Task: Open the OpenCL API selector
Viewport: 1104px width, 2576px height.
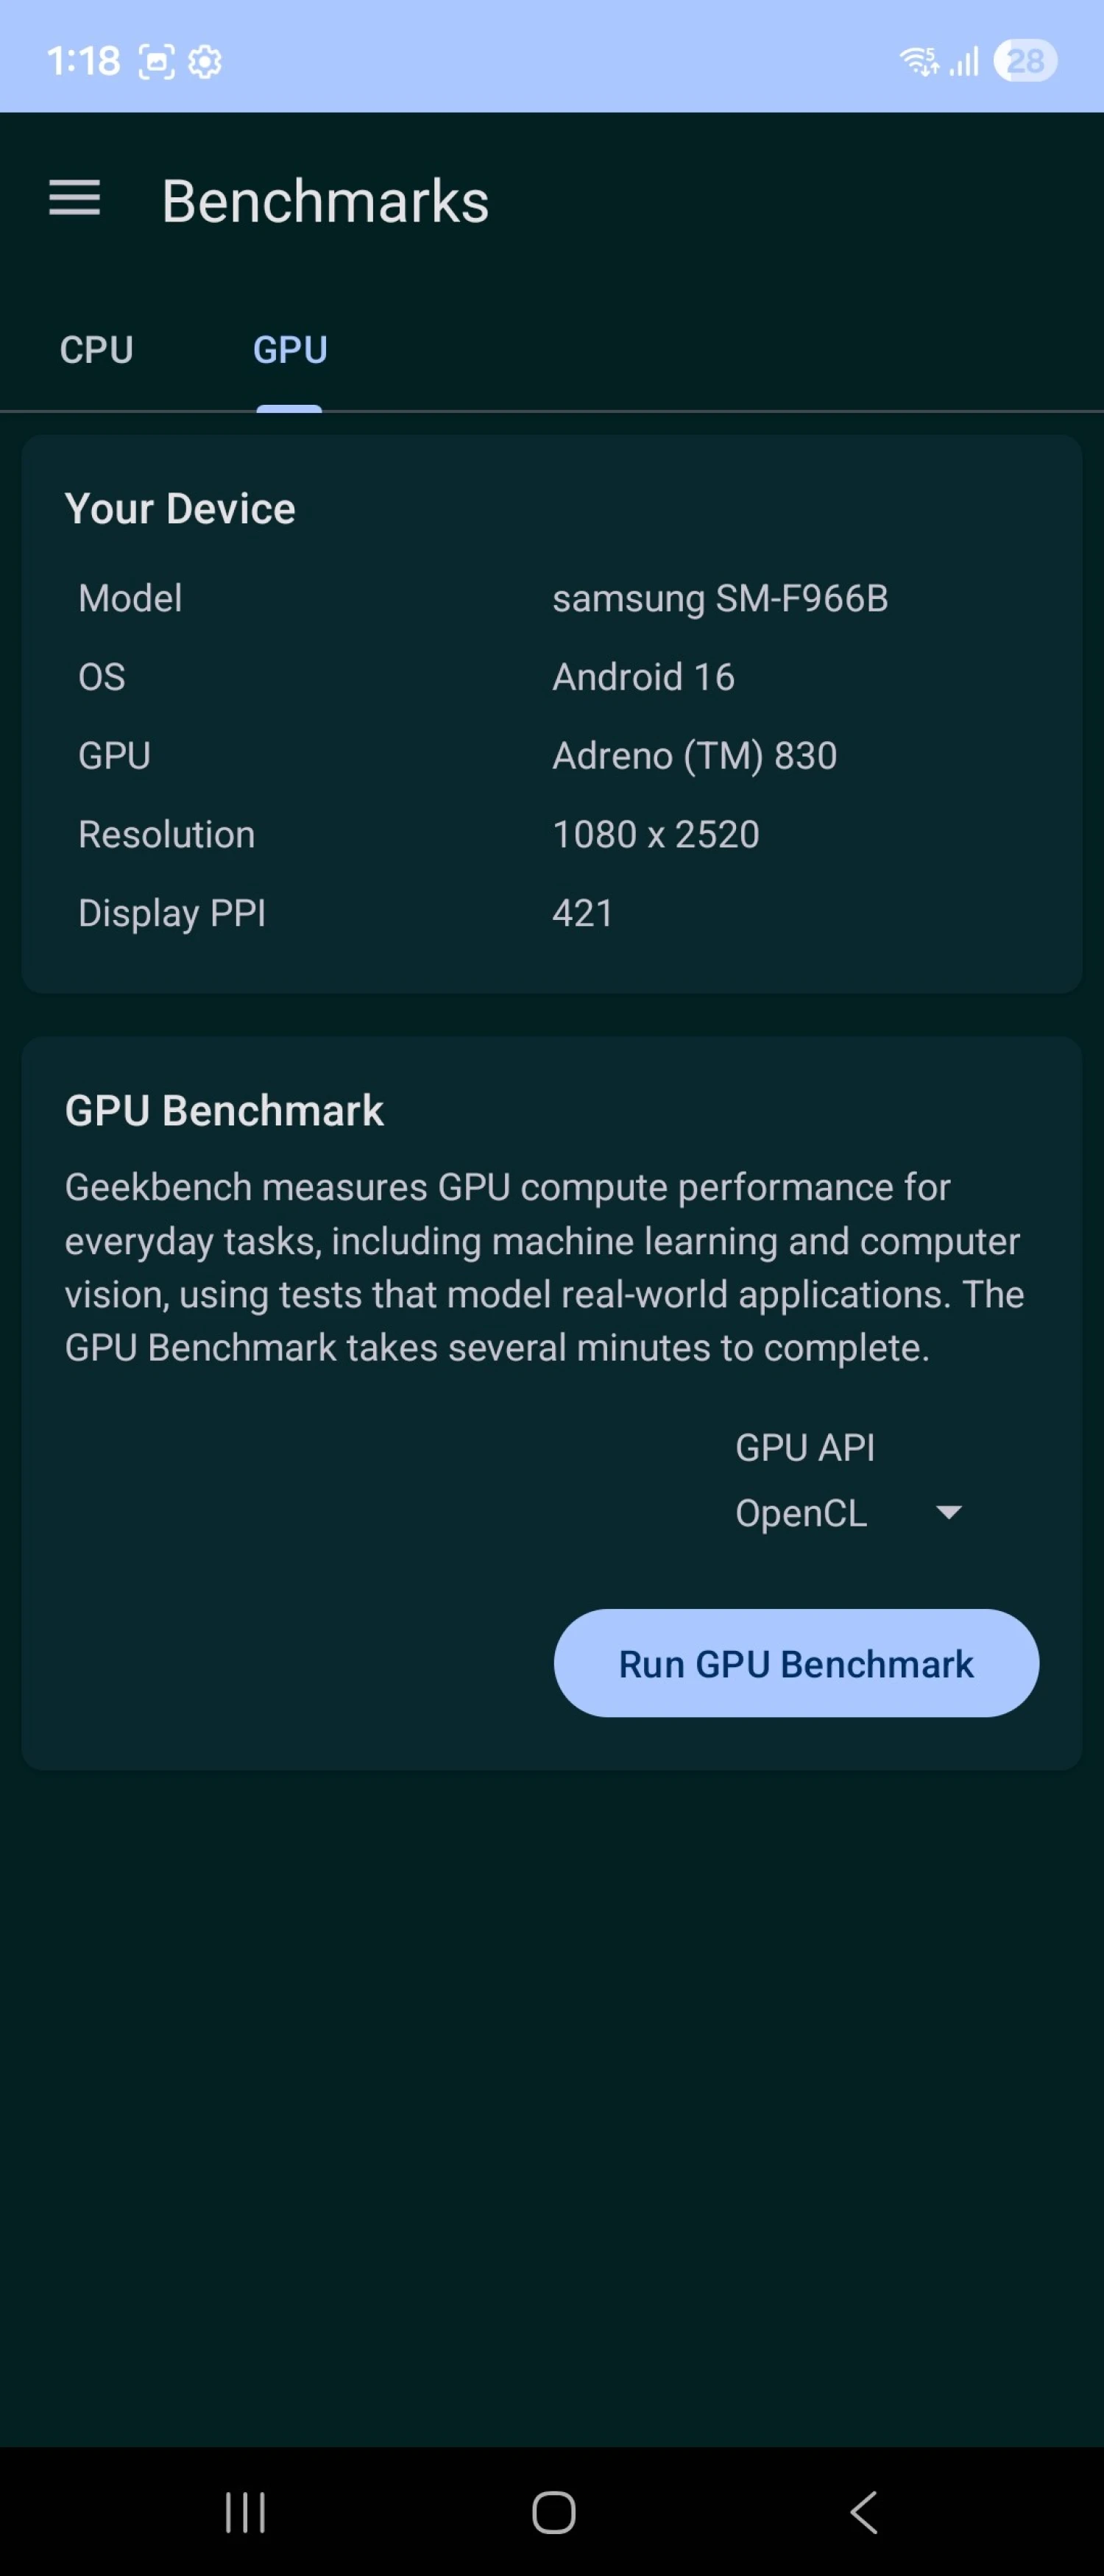Action: click(849, 1513)
